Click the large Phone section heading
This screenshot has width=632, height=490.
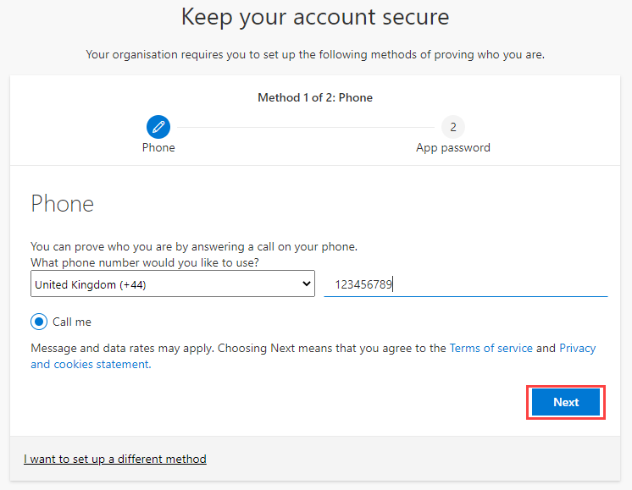point(63,203)
